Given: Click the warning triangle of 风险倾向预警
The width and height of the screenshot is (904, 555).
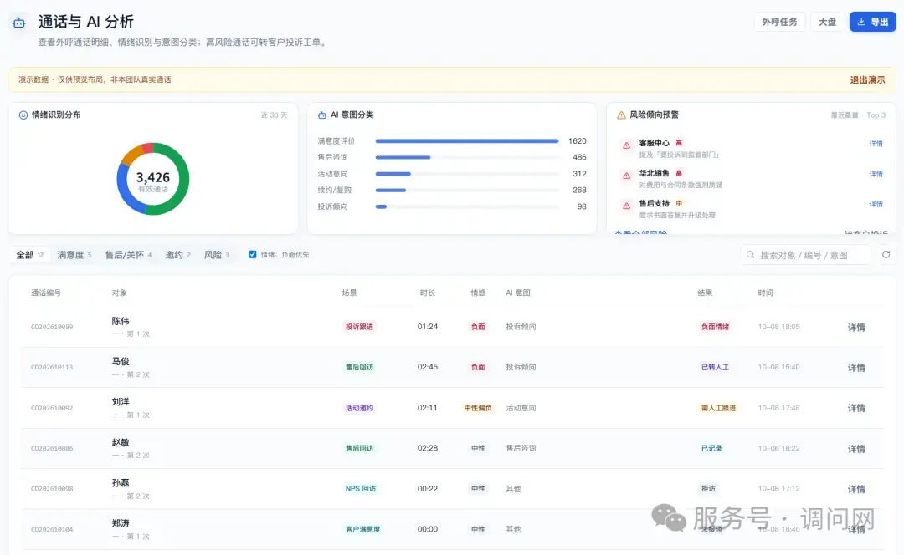Looking at the screenshot, I should click(621, 115).
